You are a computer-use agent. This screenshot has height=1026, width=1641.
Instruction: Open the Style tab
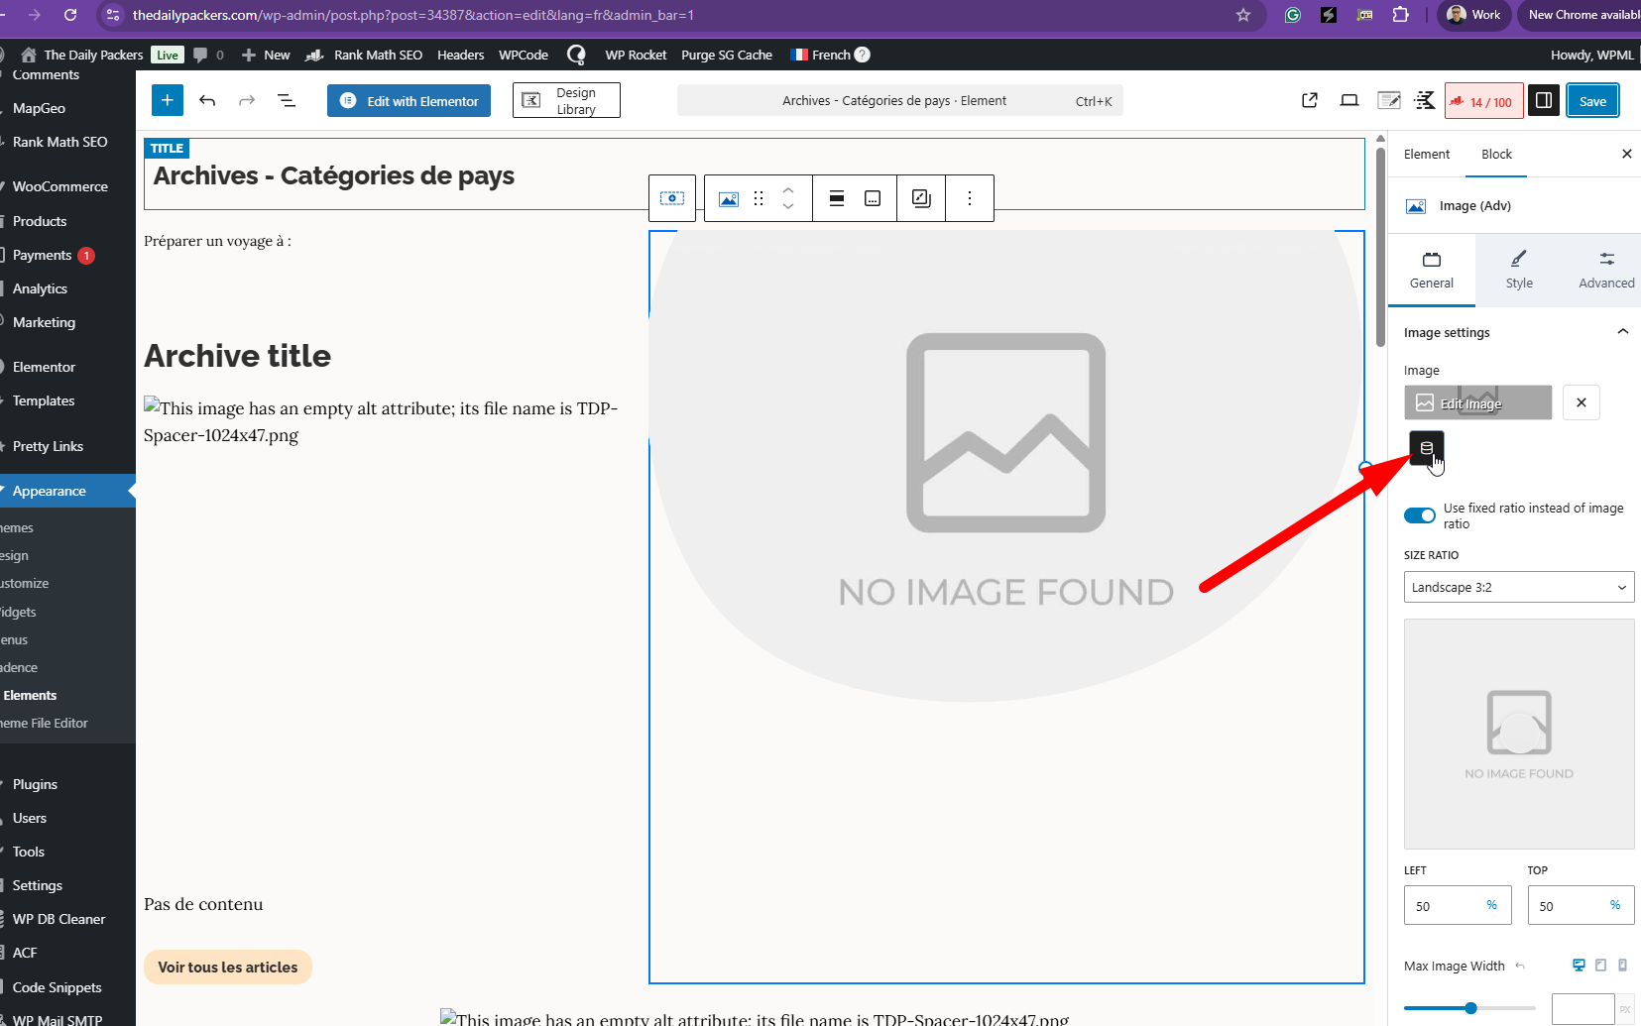1518,270
